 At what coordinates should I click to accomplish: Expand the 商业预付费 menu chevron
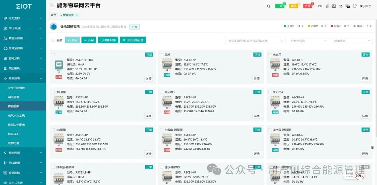(x=41, y=38)
